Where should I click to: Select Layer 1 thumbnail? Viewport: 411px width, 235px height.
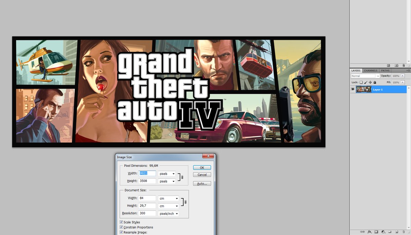click(364, 89)
